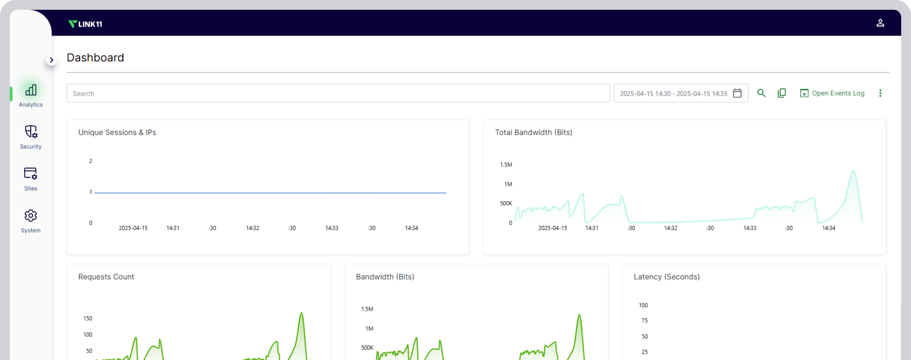Click the Unique Sessions & IPs title
The image size is (911, 360).
tap(117, 132)
